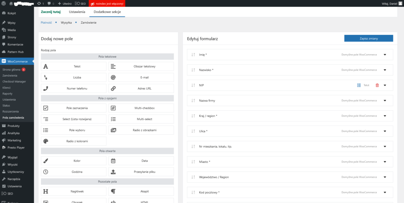Viewport: 404px width, 203px height.
Task: Add a Numer telefonu field
Action: [73, 88]
